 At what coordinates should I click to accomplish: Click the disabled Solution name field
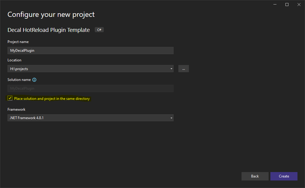91,88
